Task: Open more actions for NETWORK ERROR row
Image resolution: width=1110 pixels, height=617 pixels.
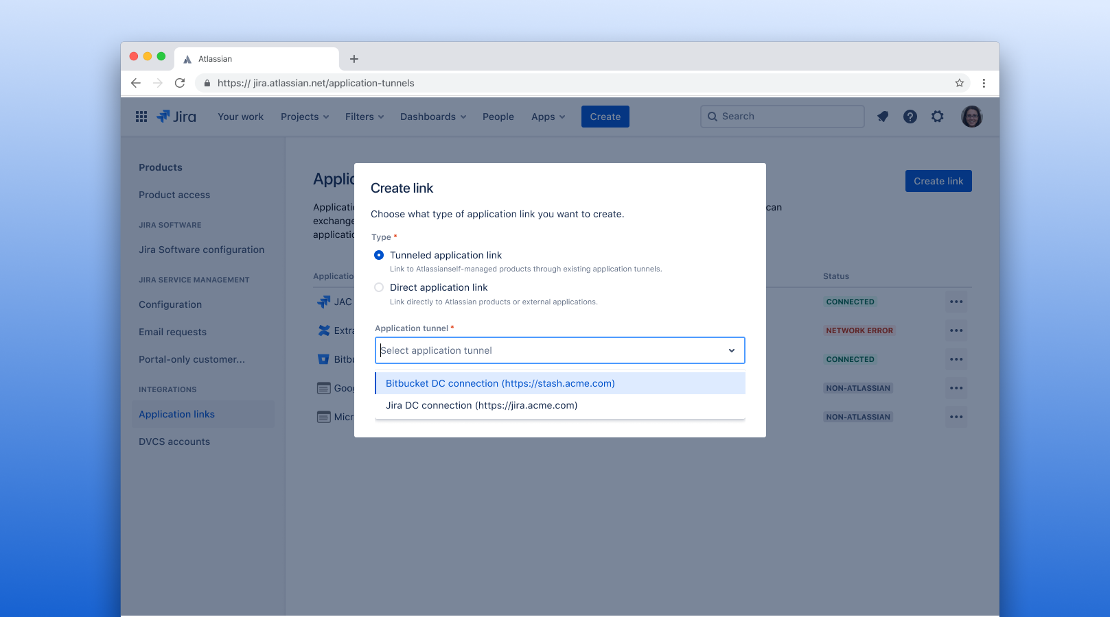Action: (x=956, y=330)
